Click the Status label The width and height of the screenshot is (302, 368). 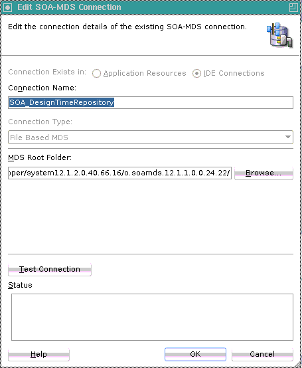tap(20, 285)
